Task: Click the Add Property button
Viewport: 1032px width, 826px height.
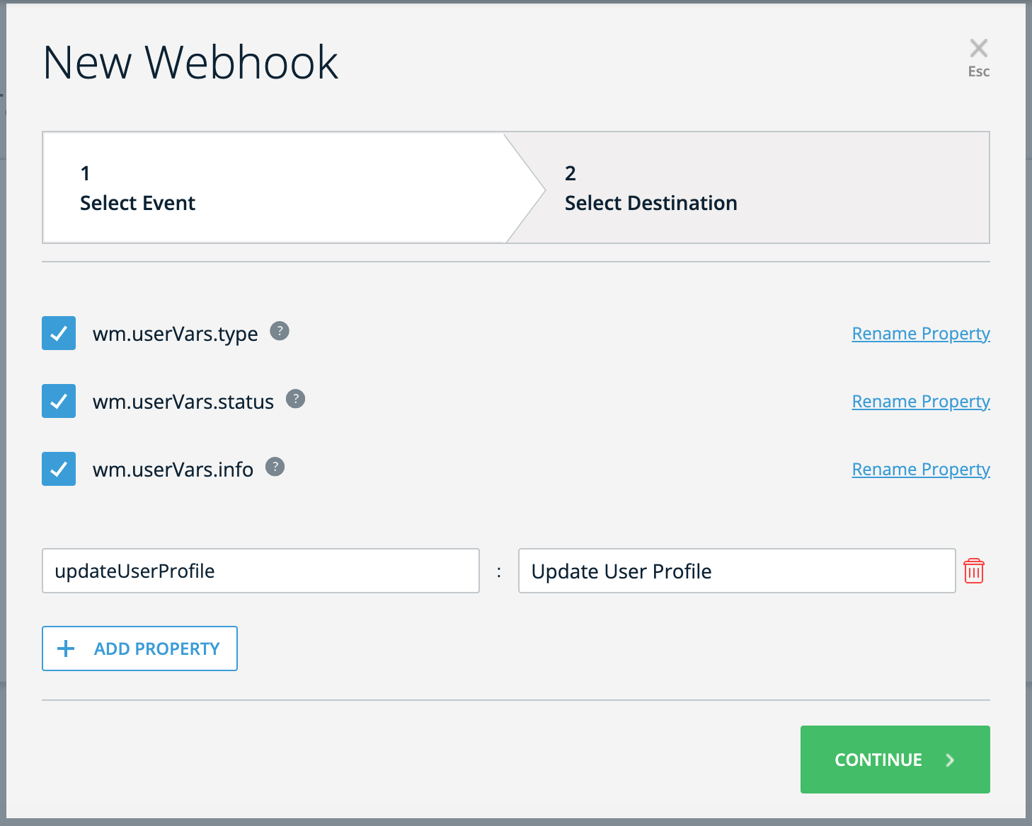Action: (139, 648)
